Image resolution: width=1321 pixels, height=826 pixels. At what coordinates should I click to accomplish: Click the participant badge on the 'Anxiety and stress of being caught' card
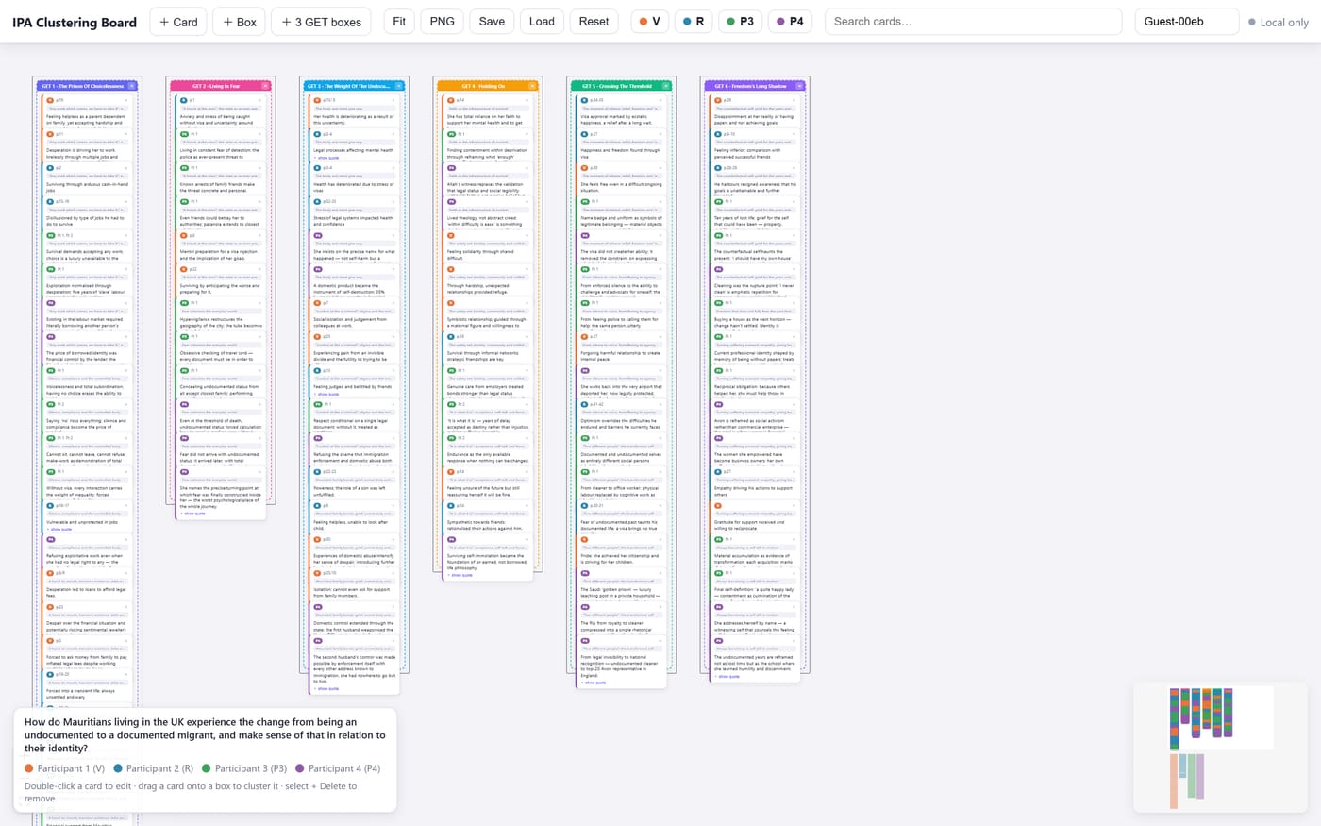[184, 100]
